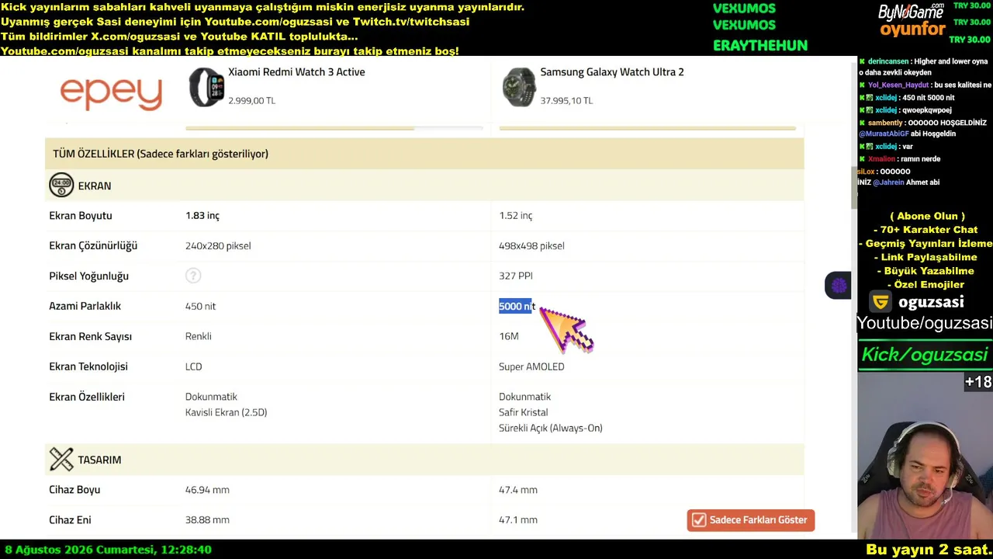
Task: Click the highlighted 5000 nit value
Action: (x=517, y=306)
